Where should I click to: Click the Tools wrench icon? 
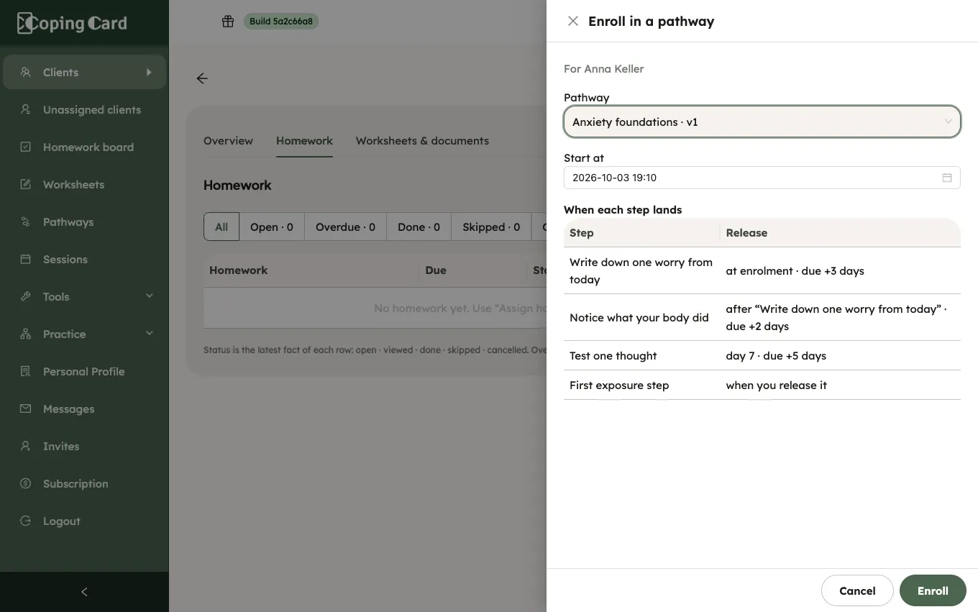(x=26, y=296)
